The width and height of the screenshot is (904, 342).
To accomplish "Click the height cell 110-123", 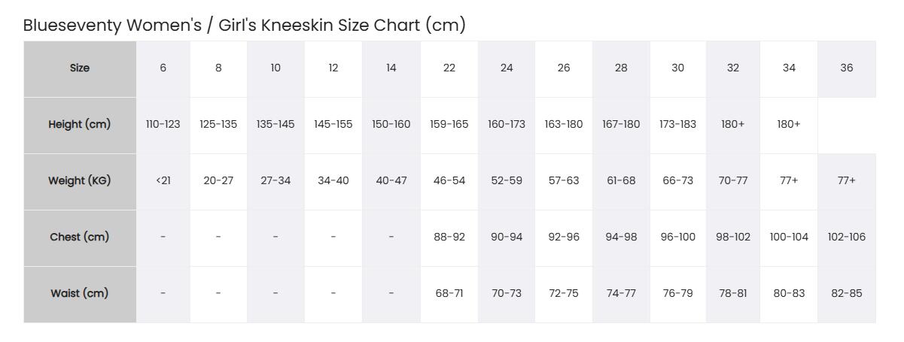I will click(x=163, y=125).
